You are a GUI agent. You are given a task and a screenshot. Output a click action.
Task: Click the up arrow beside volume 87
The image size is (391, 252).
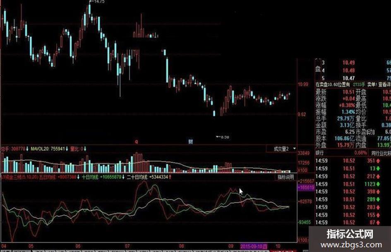(378, 222)
